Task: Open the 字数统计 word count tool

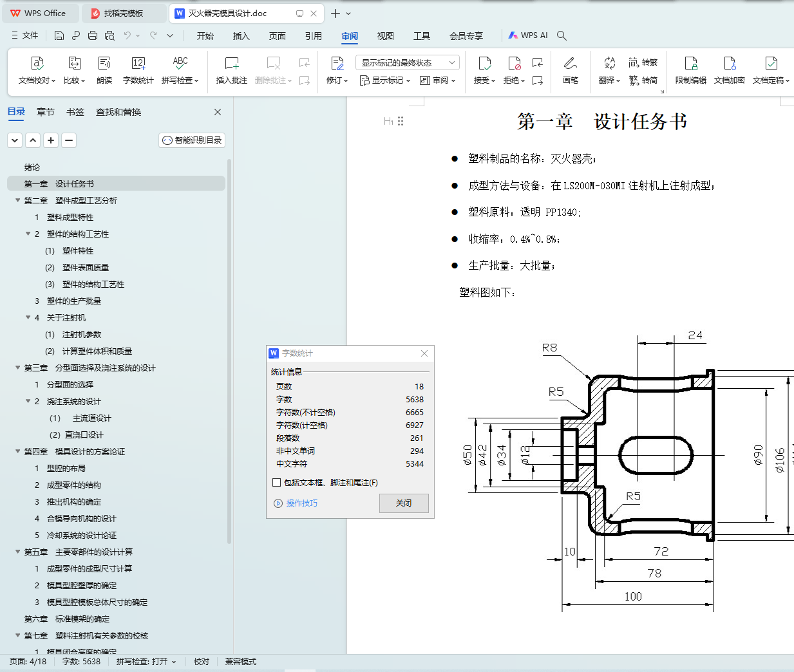Action: click(138, 71)
